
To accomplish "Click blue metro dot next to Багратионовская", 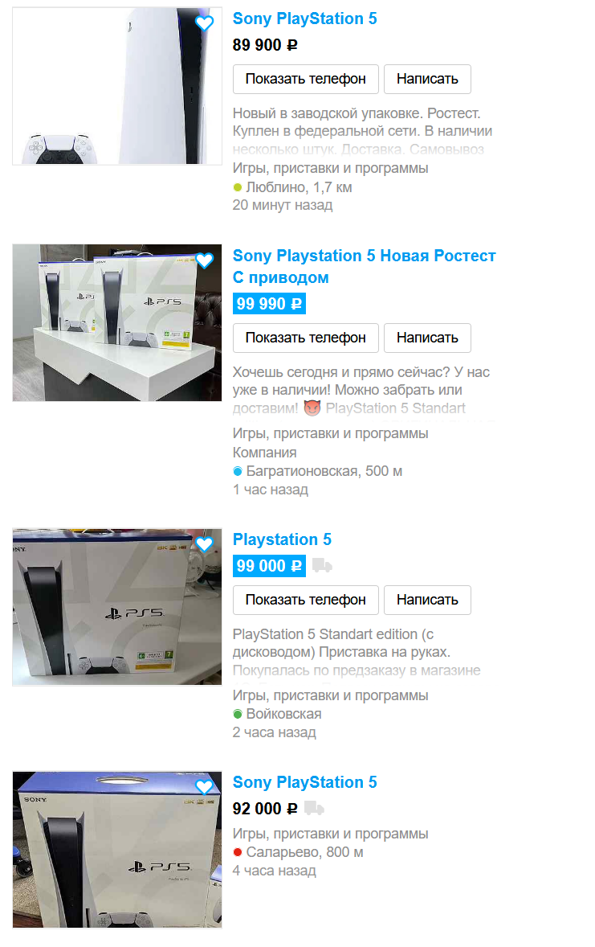I will (x=238, y=472).
